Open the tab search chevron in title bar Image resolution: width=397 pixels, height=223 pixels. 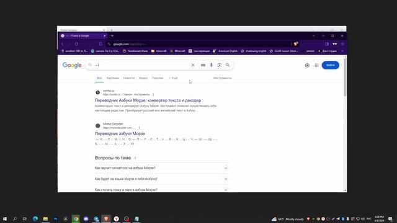(x=313, y=36)
